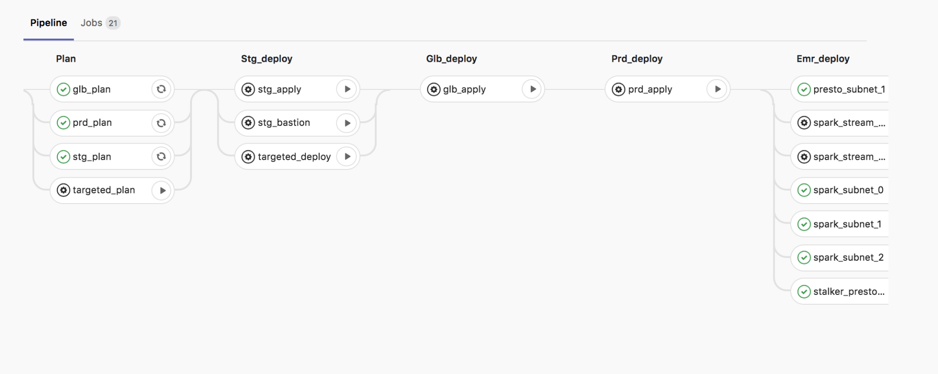Image resolution: width=938 pixels, height=374 pixels.
Task: Open the spark_subnet_1 job
Action: pos(846,224)
